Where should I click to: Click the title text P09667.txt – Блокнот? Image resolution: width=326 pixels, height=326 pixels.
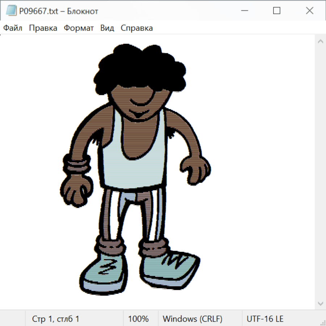(x=59, y=11)
